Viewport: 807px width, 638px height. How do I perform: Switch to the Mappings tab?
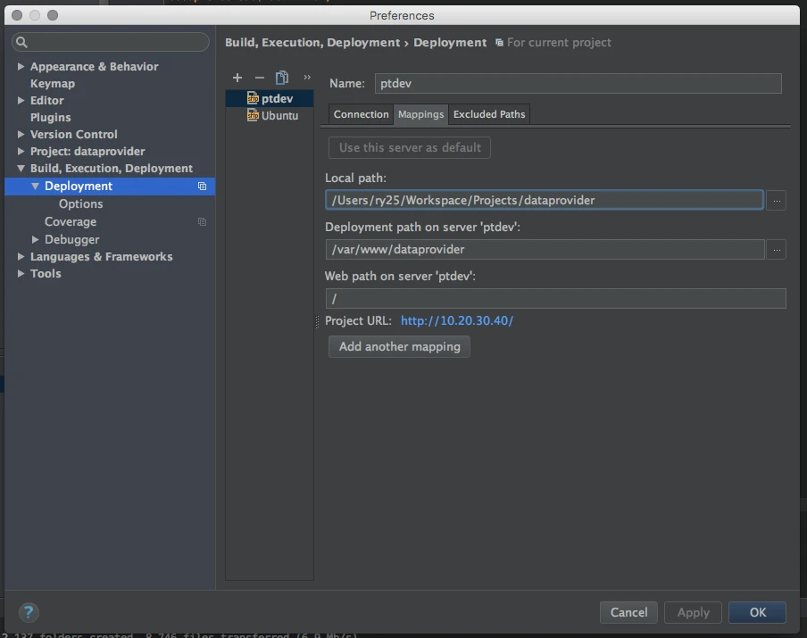click(420, 114)
